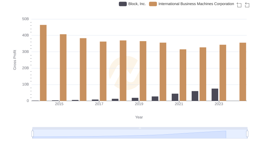253x146 pixels.
Task: Click the IBM bar for 2017
Action: click(x=103, y=71)
